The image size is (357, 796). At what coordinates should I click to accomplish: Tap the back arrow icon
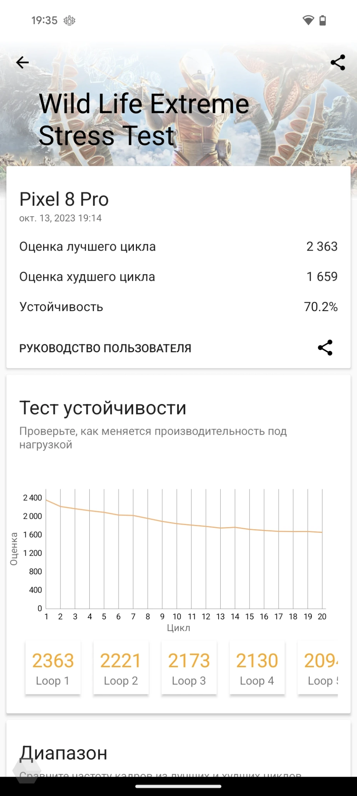point(22,63)
